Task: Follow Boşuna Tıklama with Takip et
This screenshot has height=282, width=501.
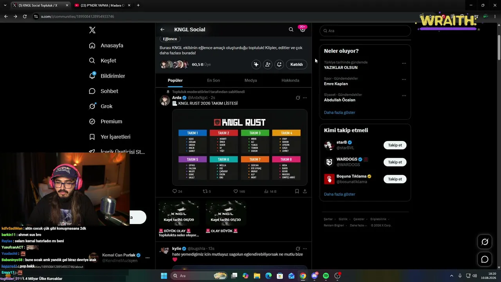Action: click(395, 179)
